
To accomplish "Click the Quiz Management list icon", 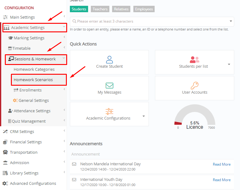I will pyautogui.click(x=10, y=121).
